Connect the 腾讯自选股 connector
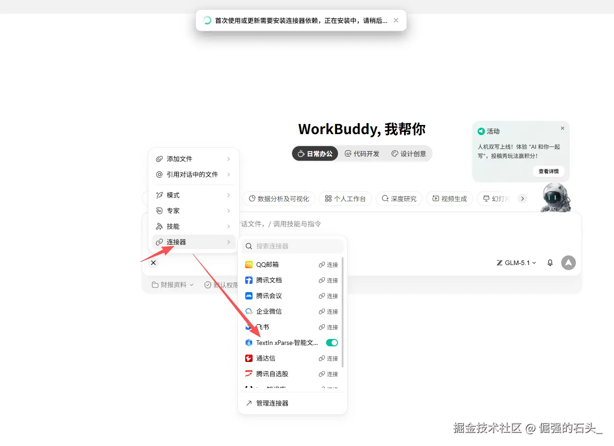Screen dimensions: 614x446 (328, 374)
